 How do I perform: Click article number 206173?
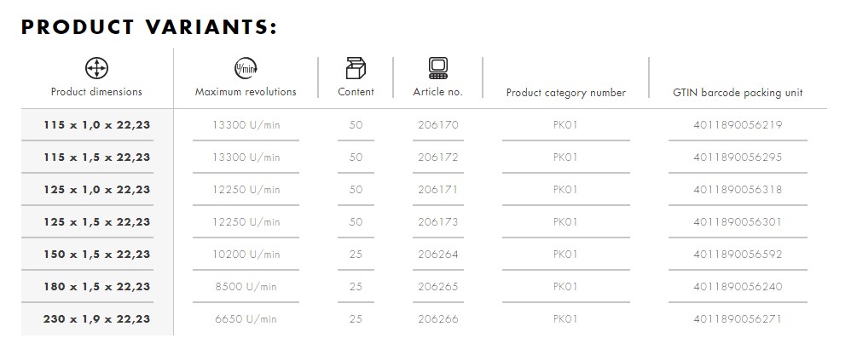[438, 221]
